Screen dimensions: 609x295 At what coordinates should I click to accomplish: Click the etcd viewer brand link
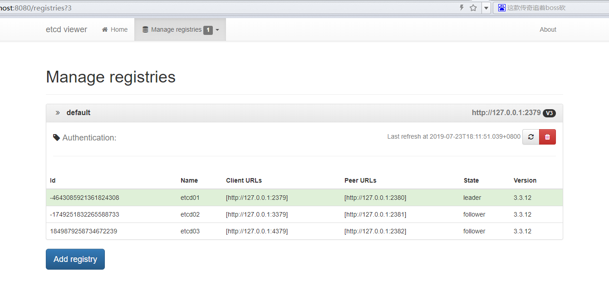tap(66, 29)
